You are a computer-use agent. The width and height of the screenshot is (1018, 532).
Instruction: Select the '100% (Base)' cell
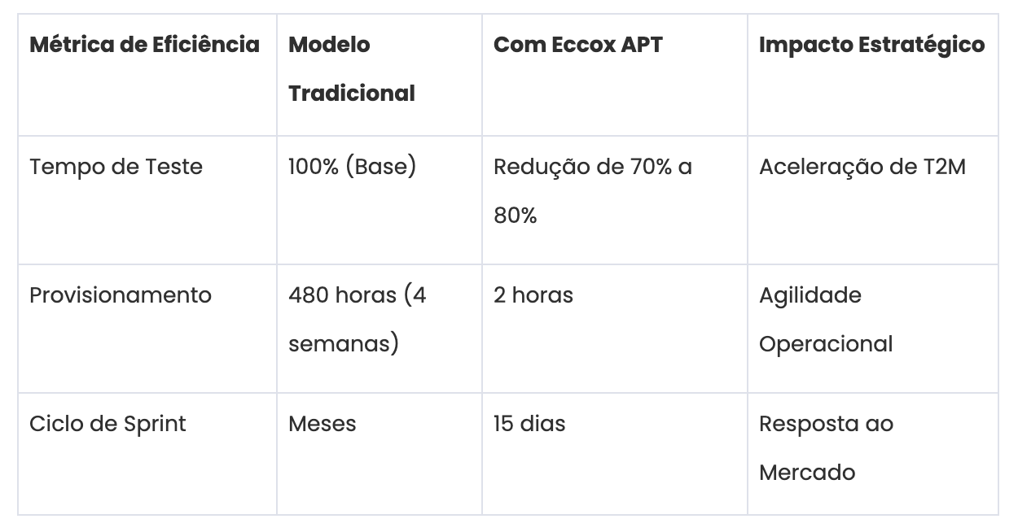352,167
